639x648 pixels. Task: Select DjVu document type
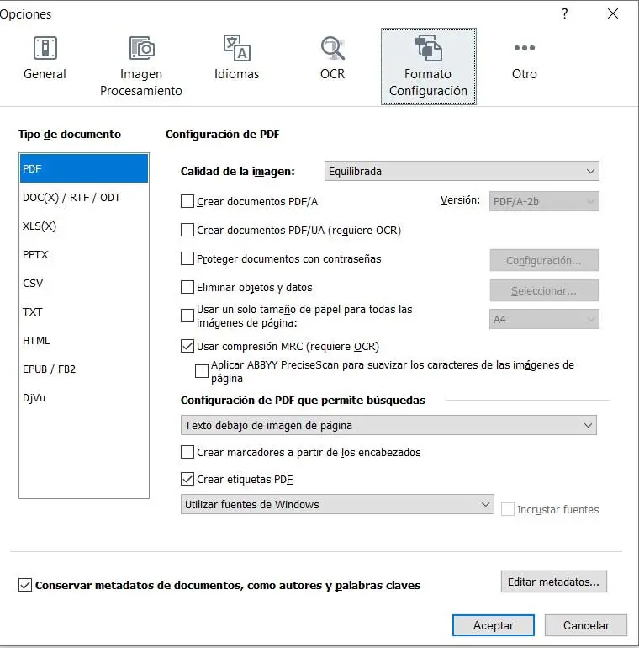coord(84,397)
